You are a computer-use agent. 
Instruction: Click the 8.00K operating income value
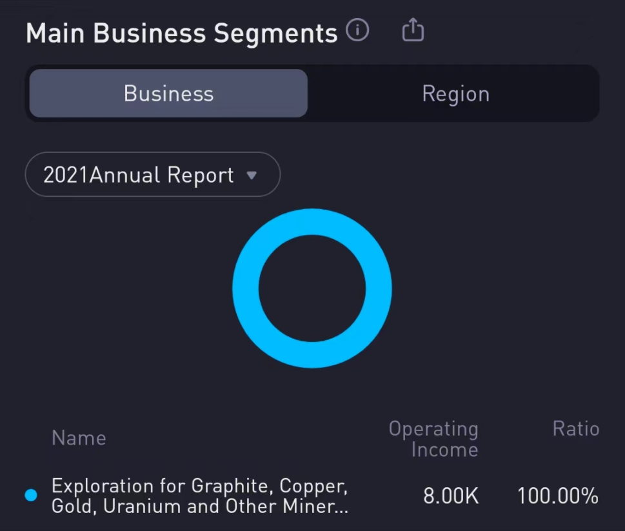[x=451, y=496]
